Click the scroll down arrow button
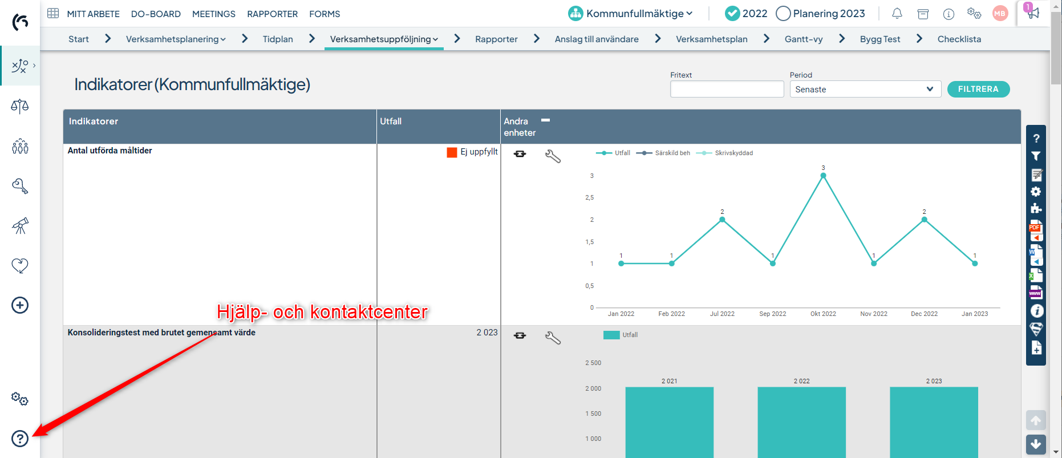This screenshot has height=458, width=1062. point(1036,444)
